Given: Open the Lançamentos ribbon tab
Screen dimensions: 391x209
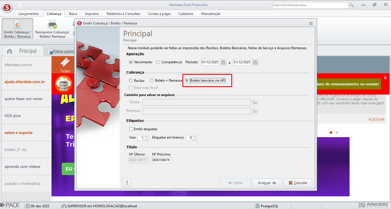Looking at the screenshot, I should pos(28,14).
